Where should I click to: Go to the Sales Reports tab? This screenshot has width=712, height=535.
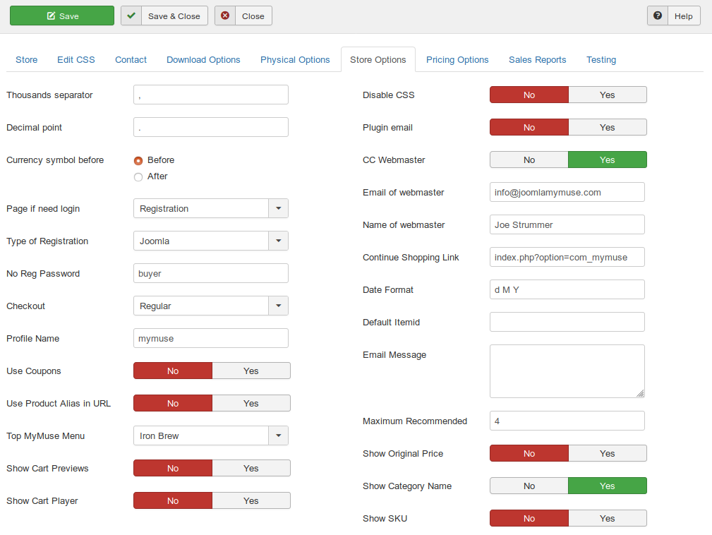click(537, 60)
